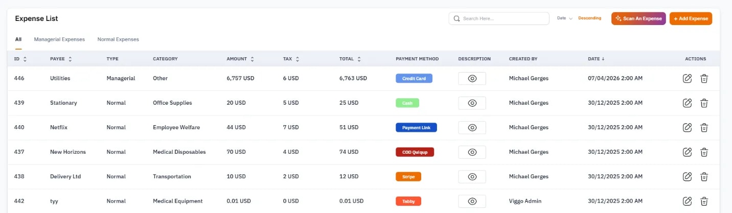Delete expense 437 New Horizons
732x213 pixels.
(704, 152)
